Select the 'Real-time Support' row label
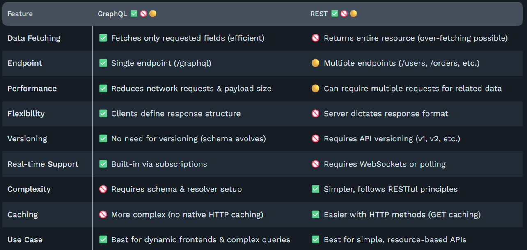527x250 pixels. coord(43,164)
